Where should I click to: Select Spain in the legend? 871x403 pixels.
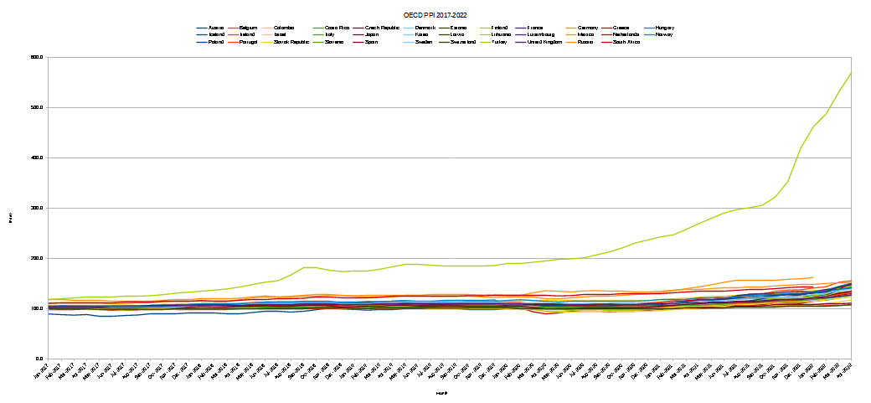point(372,42)
